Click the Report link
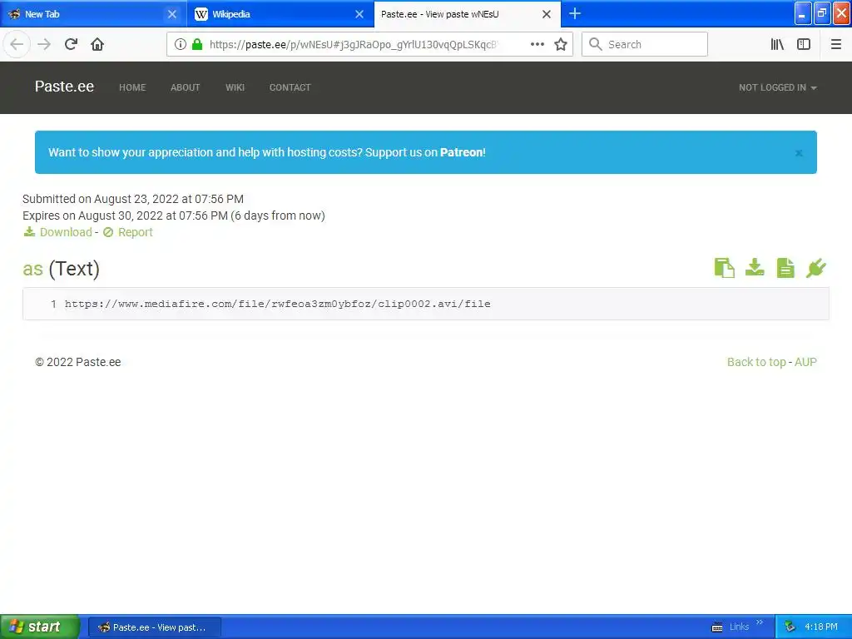 tap(127, 232)
